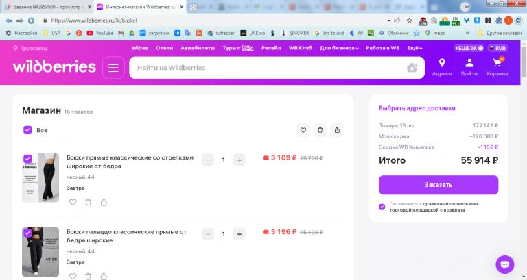Viewport: 527px width, 280px height.
Task: Open the RUB currency selector
Action: coord(497,48)
